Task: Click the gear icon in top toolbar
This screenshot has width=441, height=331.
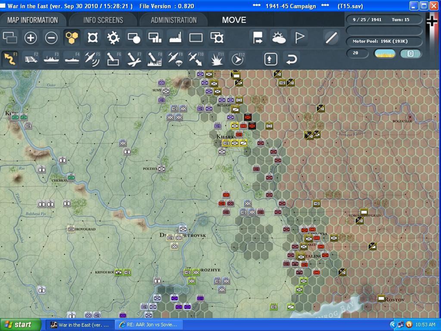Action: tap(113, 37)
